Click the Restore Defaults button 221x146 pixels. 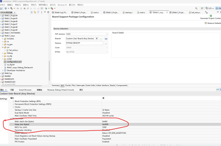213,23
